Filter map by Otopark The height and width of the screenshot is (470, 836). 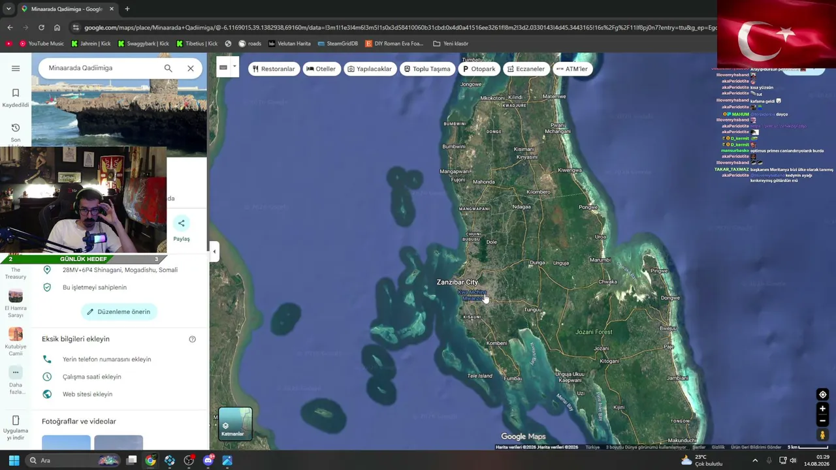coord(479,69)
